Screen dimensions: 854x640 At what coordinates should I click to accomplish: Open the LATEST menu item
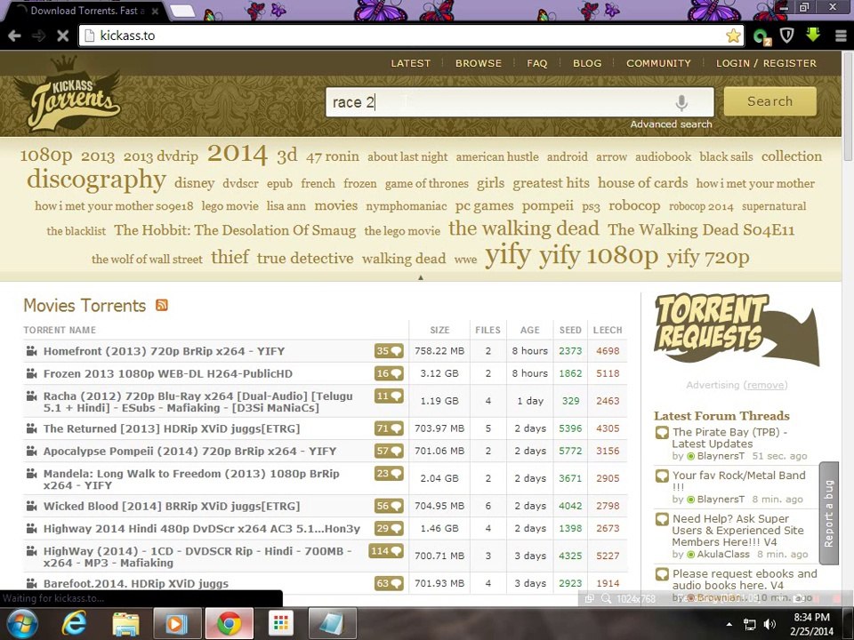(x=411, y=63)
